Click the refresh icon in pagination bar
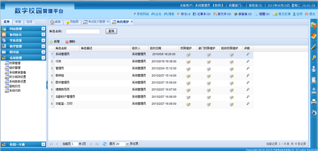Viewport: 318px width, 151px height. point(105,144)
